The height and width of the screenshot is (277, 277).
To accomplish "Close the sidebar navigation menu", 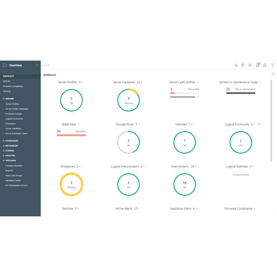I will [x=37, y=65].
